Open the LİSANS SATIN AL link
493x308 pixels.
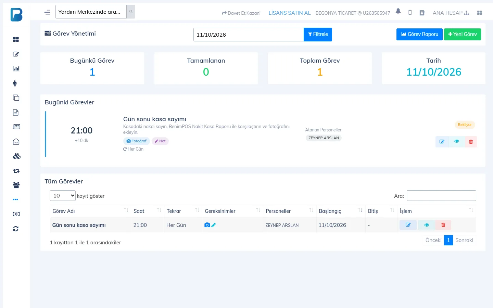pos(290,13)
